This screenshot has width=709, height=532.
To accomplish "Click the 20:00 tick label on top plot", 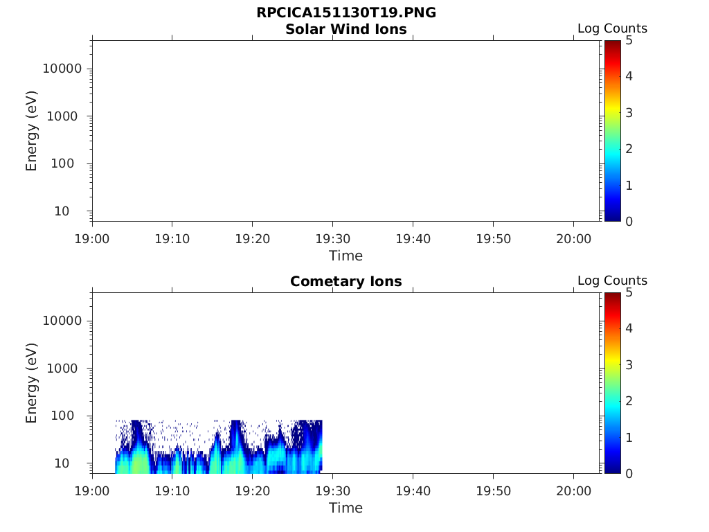I will [x=573, y=239].
